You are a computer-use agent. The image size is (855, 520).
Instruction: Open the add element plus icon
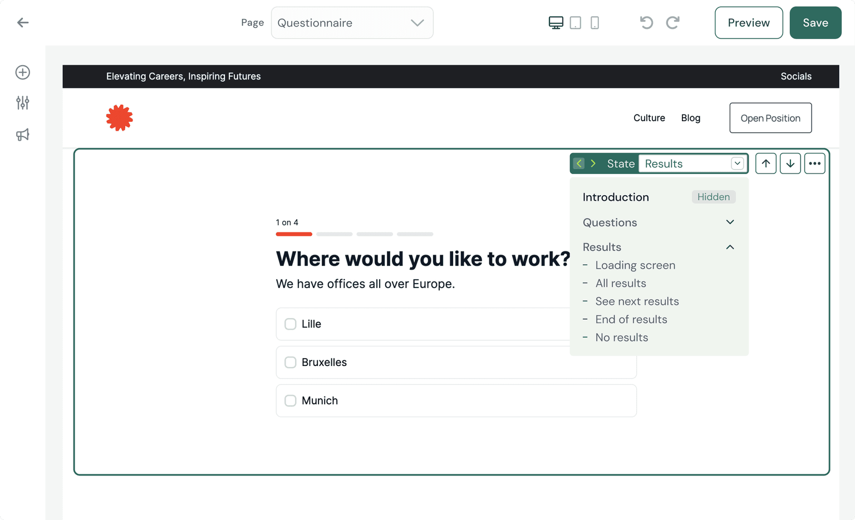tap(23, 72)
